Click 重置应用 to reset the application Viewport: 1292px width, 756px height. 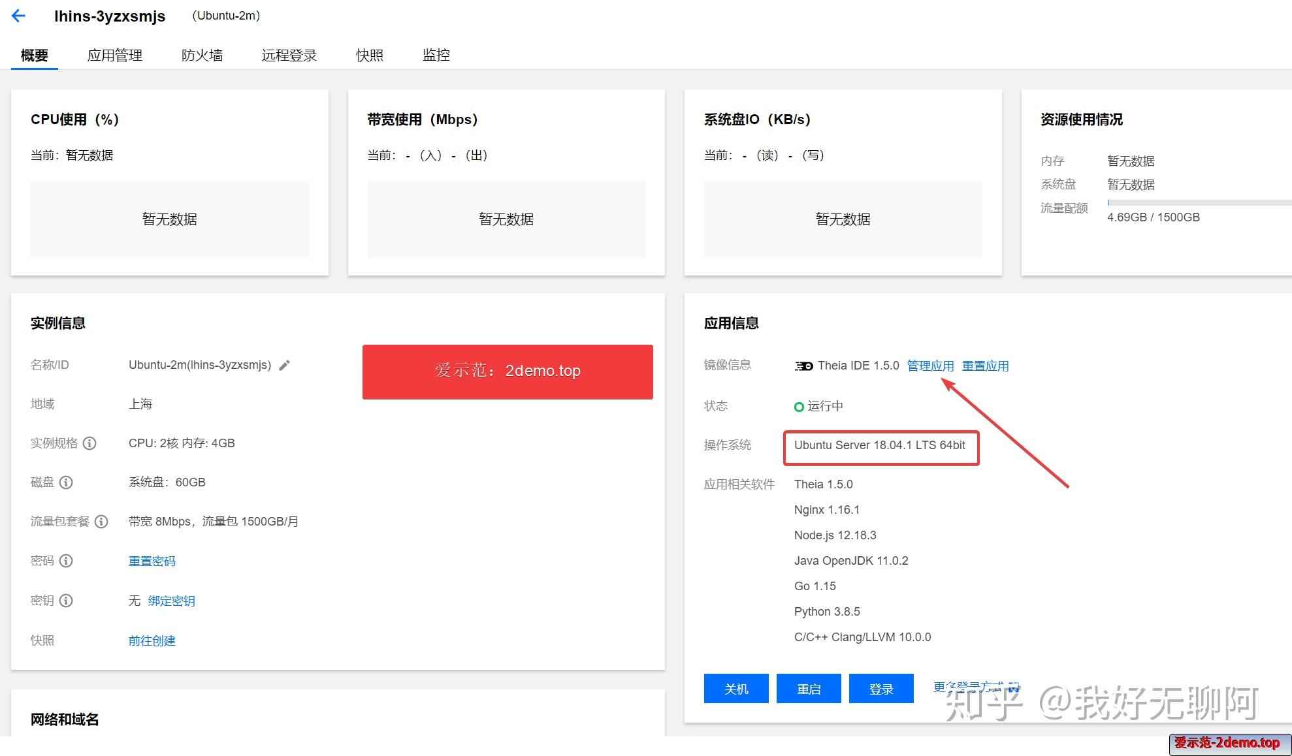[x=985, y=366]
